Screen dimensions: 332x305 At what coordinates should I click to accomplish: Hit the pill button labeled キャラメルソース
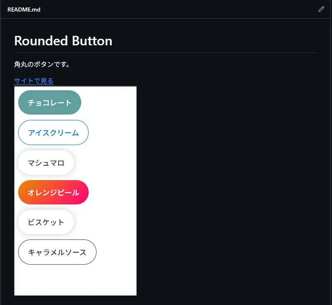point(57,252)
